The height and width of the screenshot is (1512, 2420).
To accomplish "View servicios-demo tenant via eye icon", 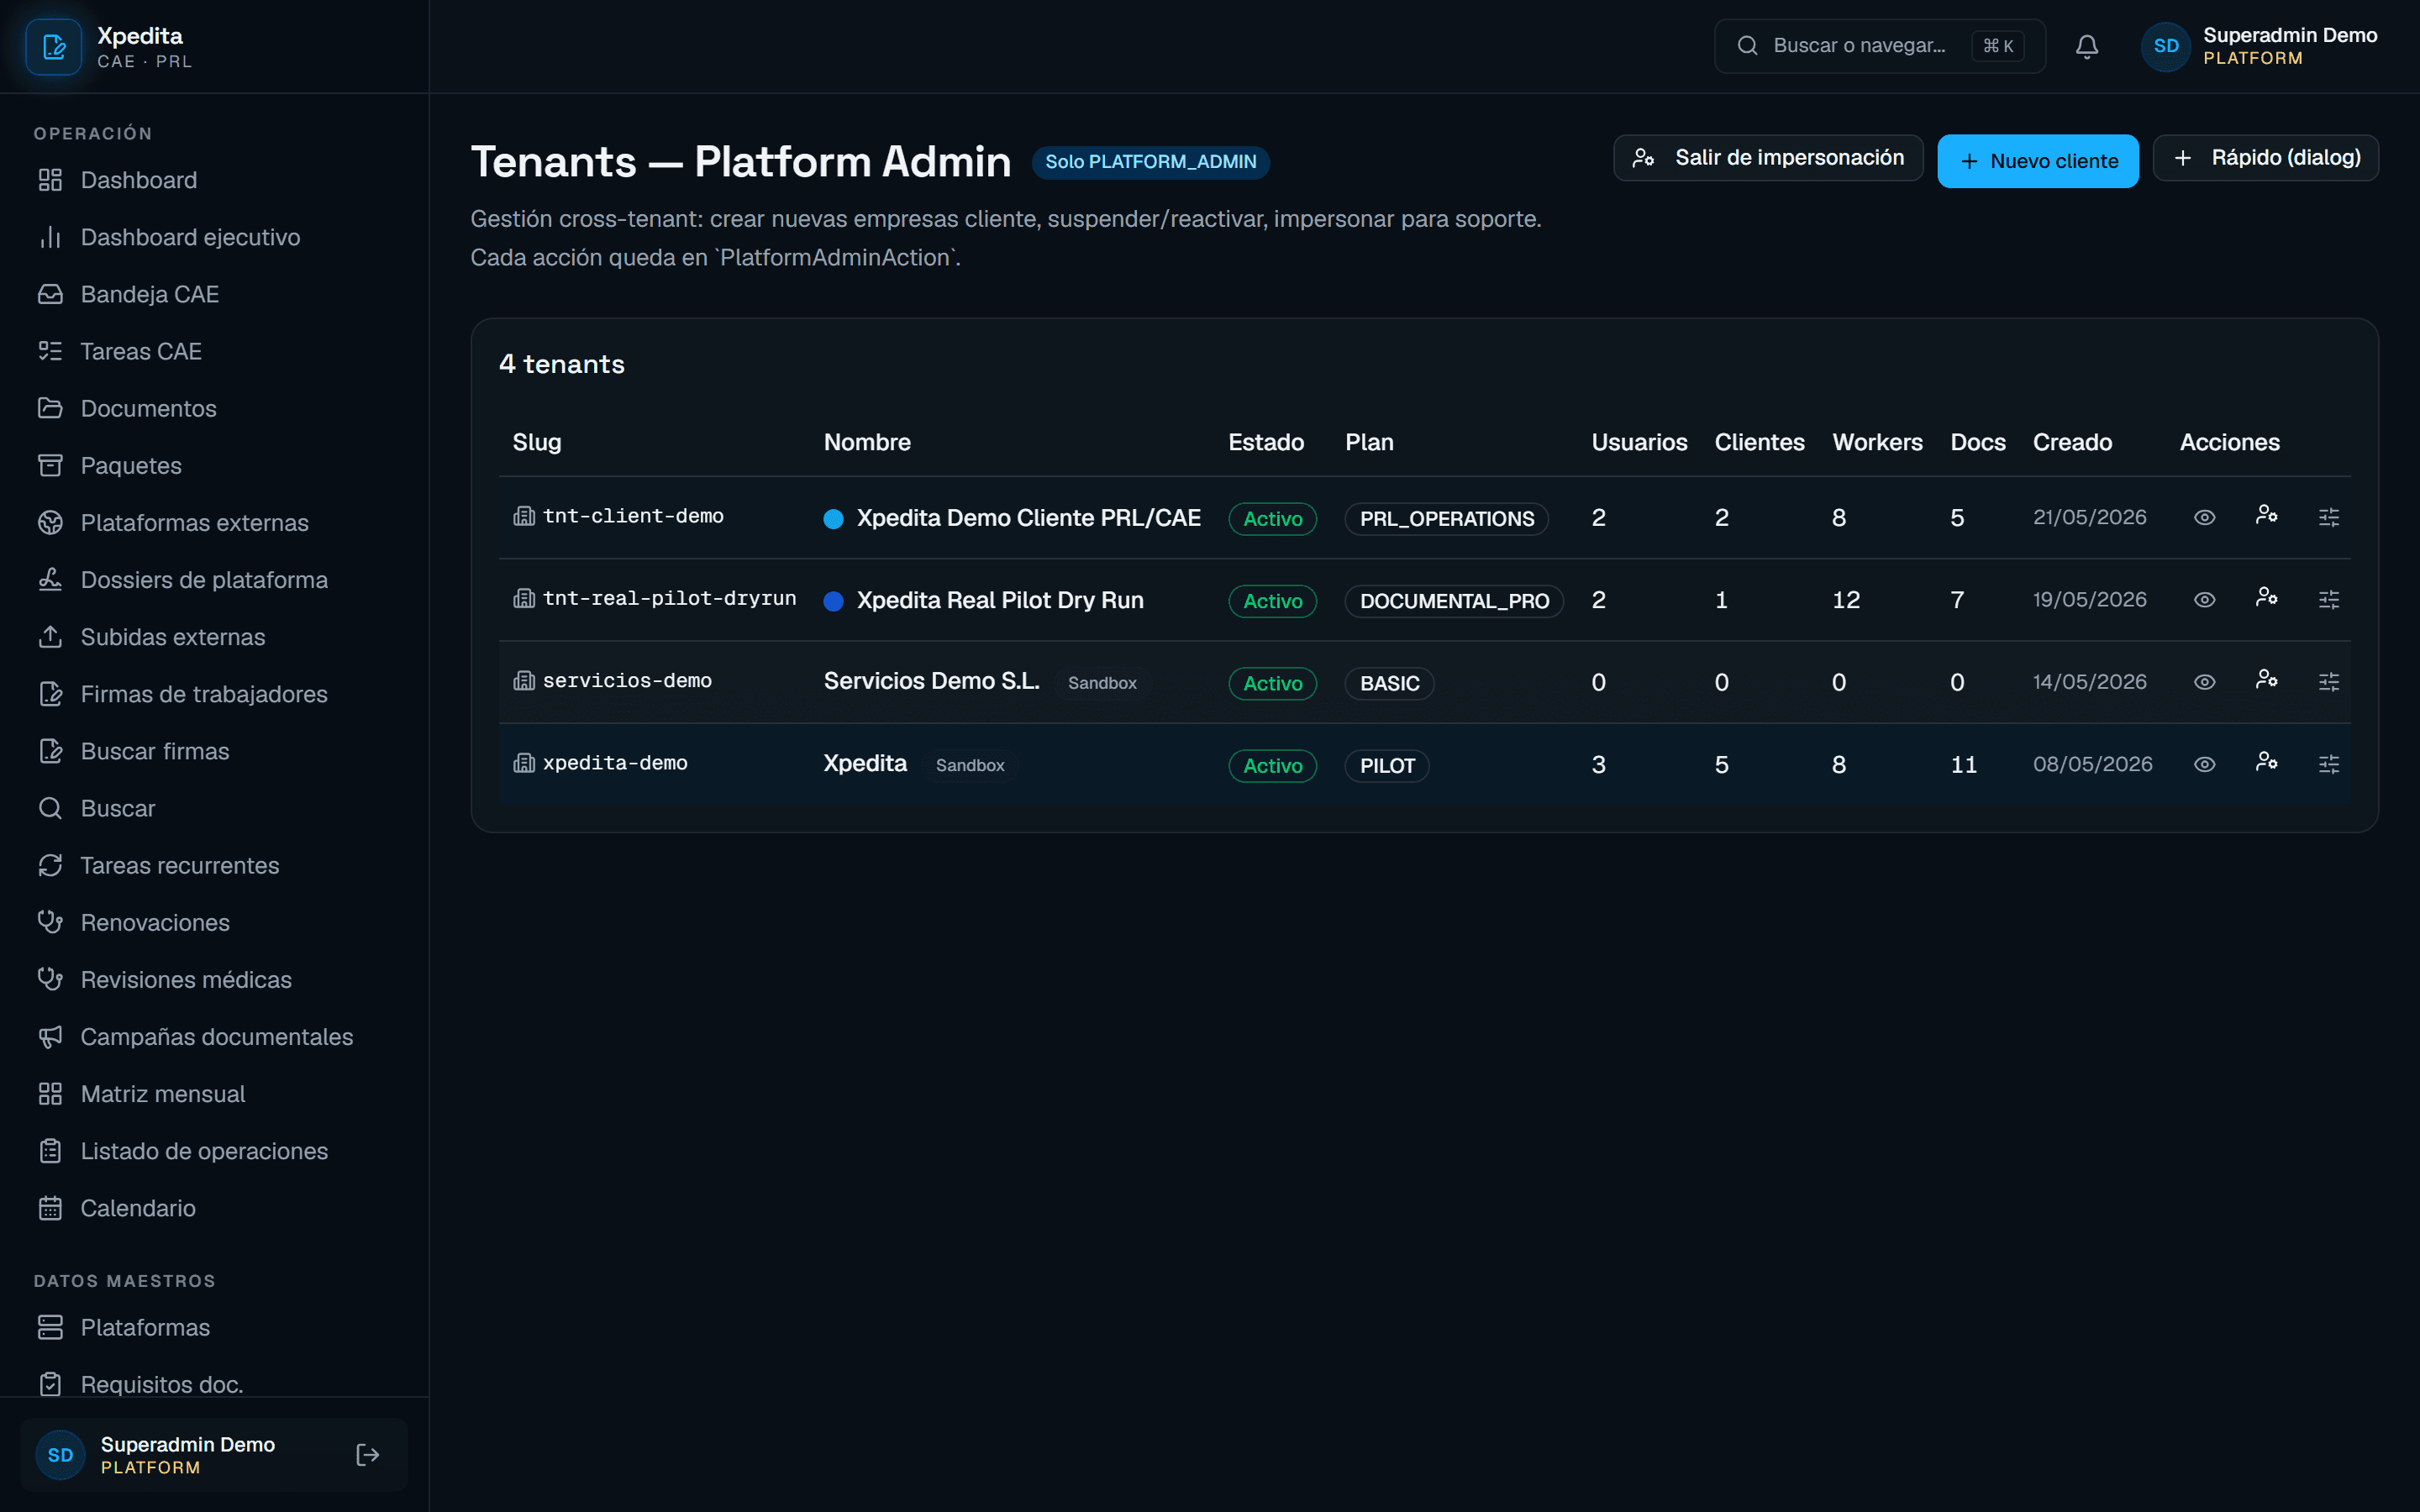I will pos(2204,682).
